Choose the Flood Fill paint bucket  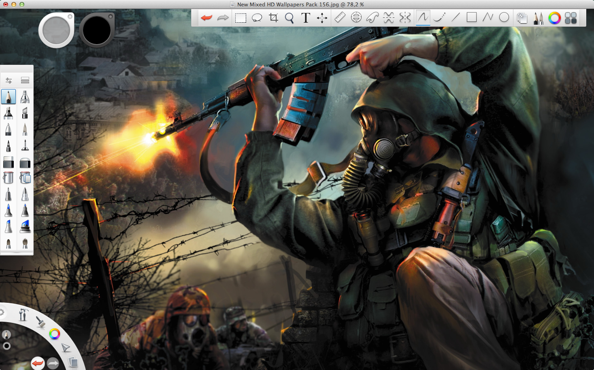pyautogui.click(x=9, y=178)
